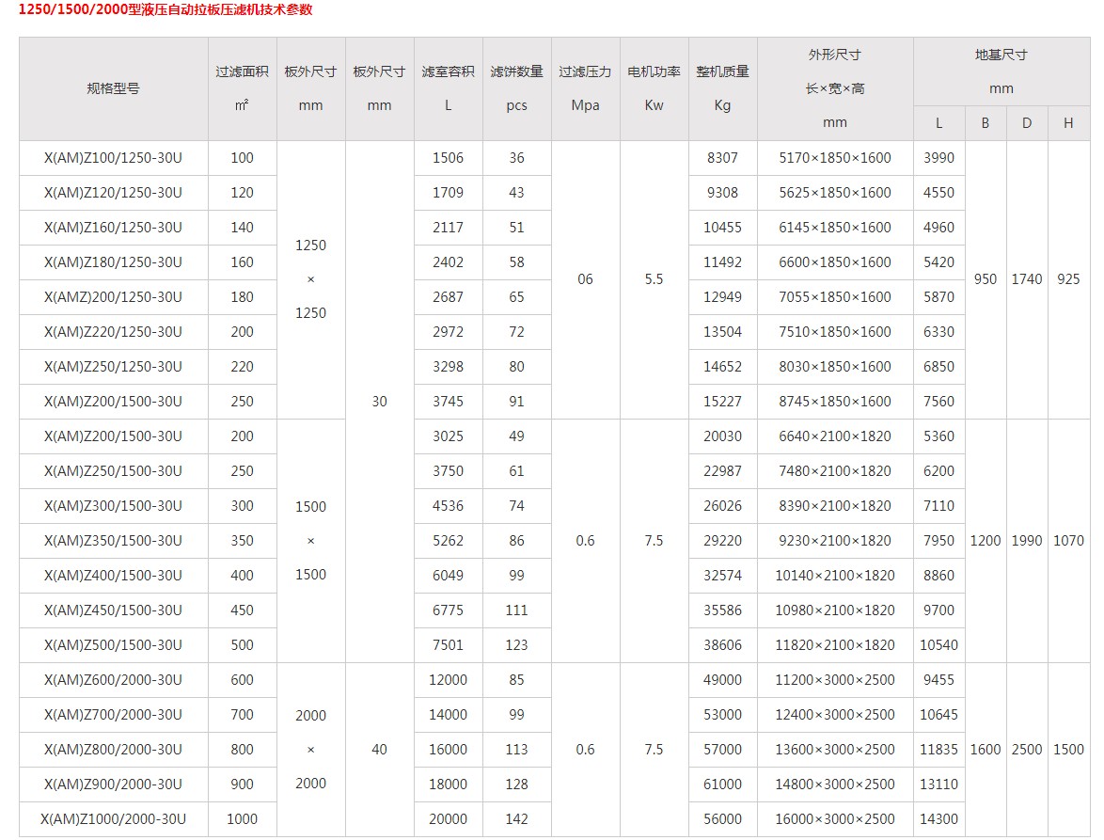Click the 06 filter pressure value
The height and width of the screenshot is (840, 1104).
(585, 279)
